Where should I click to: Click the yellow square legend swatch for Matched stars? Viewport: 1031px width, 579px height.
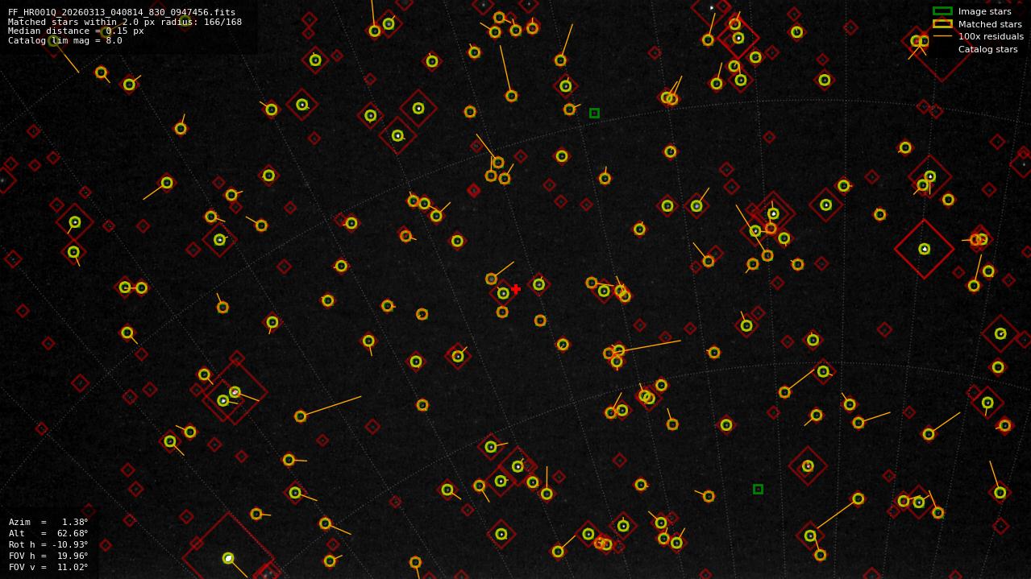(942, 23)
